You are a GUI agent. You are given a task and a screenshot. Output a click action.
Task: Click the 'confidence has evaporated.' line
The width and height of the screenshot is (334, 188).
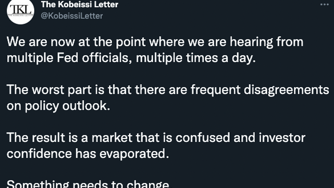coord(86,154)
